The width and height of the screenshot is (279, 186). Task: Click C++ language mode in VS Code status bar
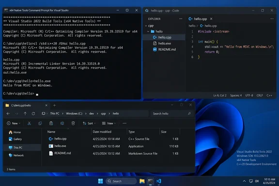click(x=269, y=95)
